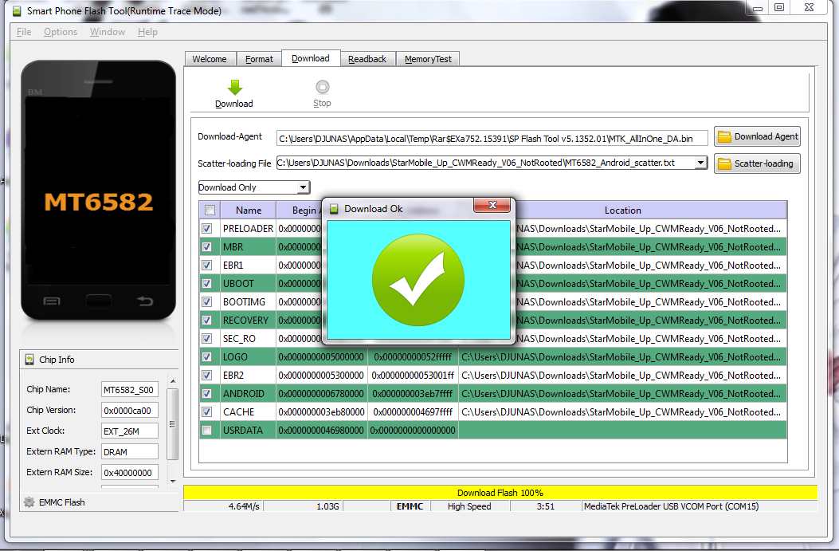Click the LOGO row location path
Screen dimensions: 839x551
[x=622, y=356]
